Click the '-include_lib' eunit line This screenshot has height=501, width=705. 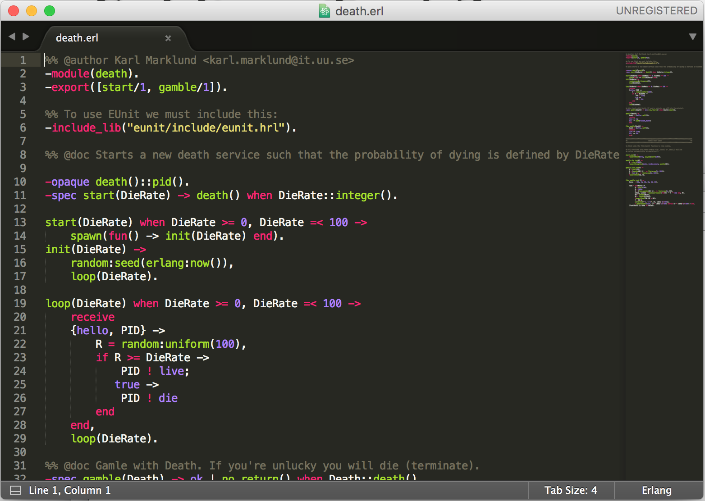[171, 128]
